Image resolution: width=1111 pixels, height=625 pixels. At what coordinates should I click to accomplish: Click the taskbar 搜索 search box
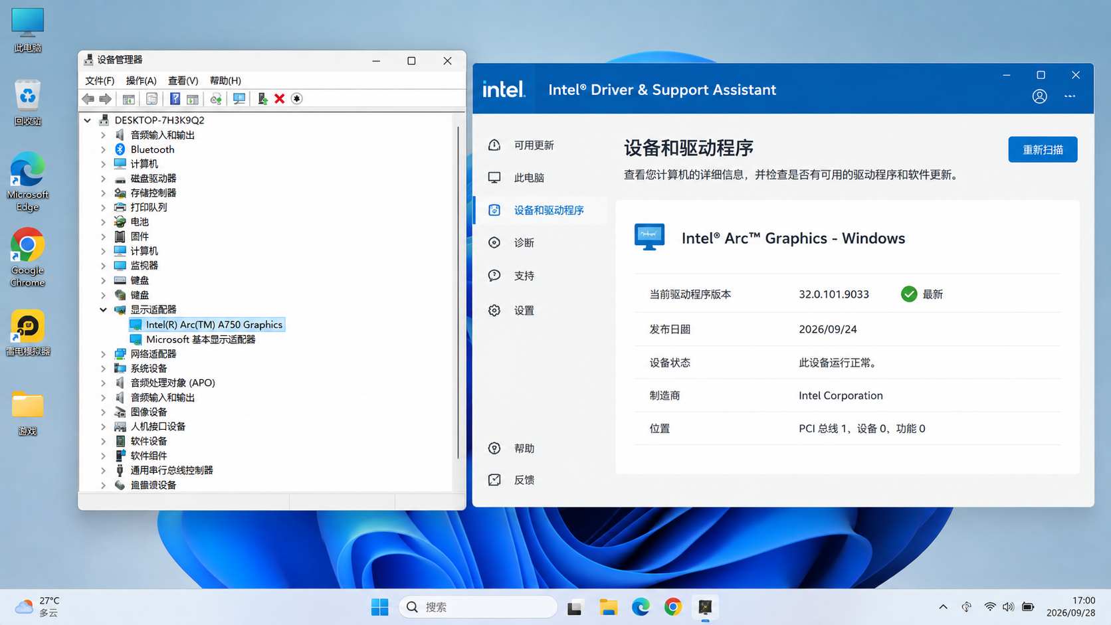(x=478, y=607)
